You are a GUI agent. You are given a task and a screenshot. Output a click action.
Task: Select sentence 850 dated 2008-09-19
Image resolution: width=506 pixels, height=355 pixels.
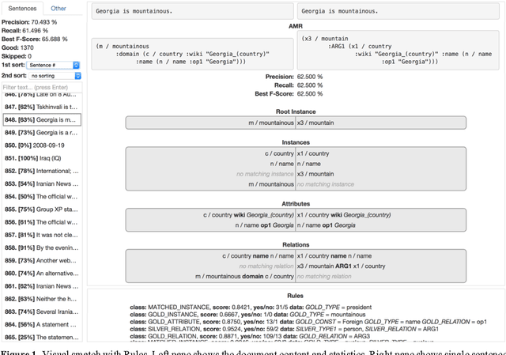point(40,145)
